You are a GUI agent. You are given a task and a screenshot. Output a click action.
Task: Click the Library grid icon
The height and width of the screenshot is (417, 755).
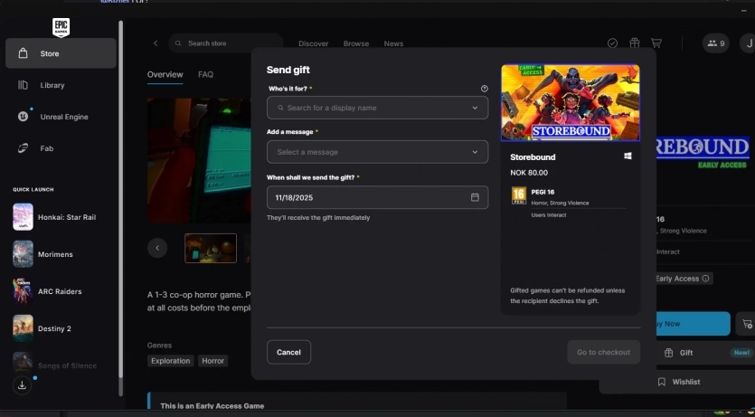click(x=23, y=85)
